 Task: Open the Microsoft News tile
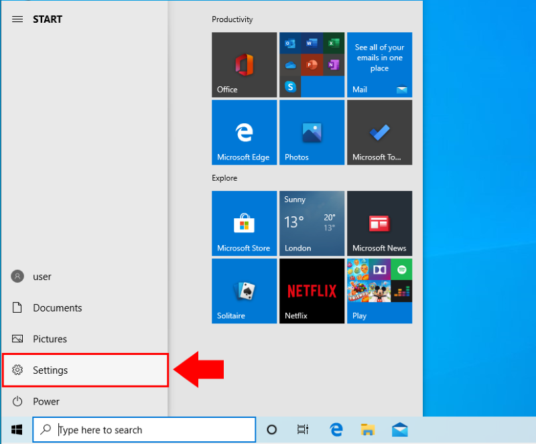pyautogui.click(x=379, y=223)
